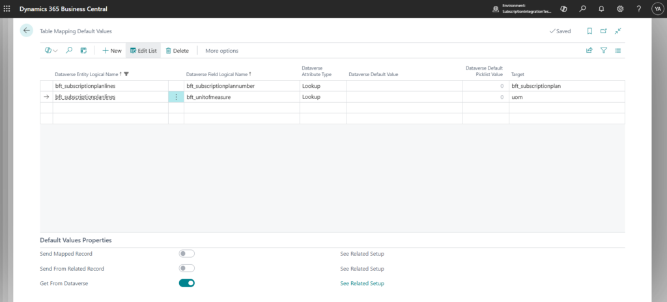
Task: Open the notifications bell
Action: 601,8
